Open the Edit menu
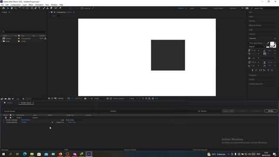Screen dimensions: 279x157 click(x=7, y=5)
